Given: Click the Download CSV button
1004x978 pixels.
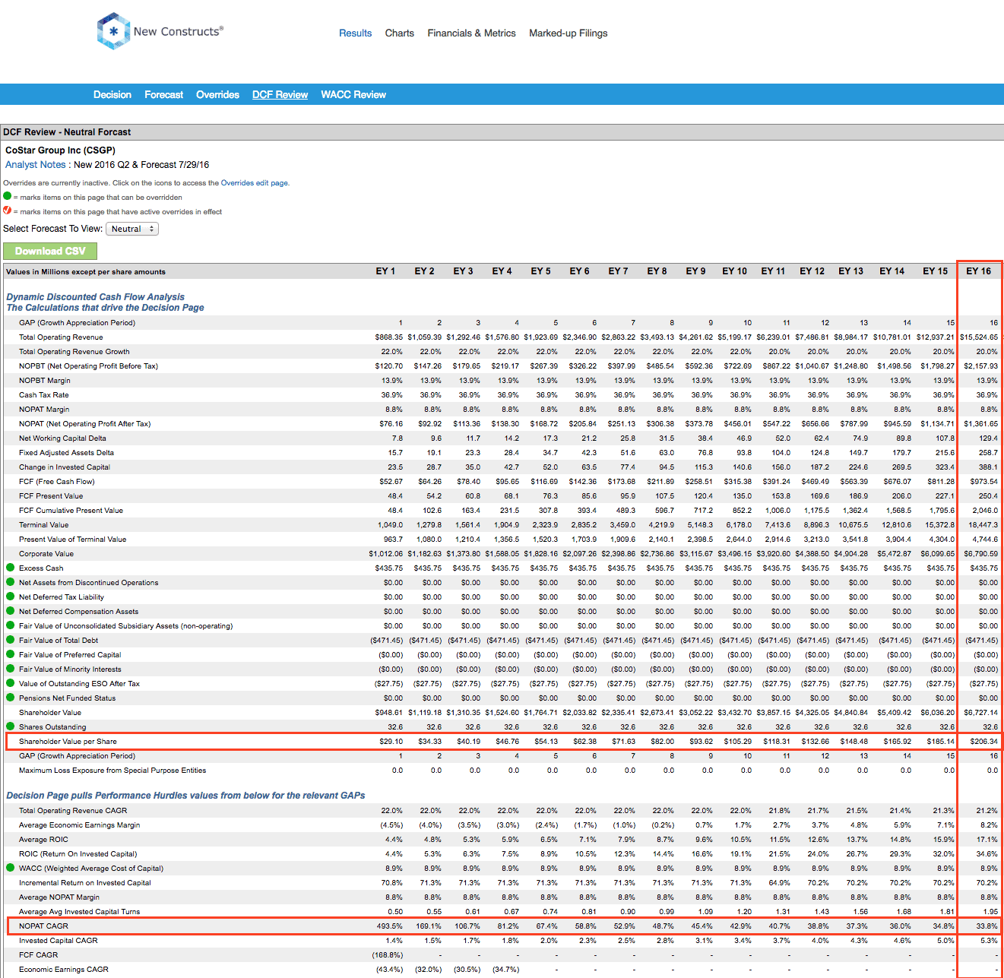Looking at the screenshot, I should coord(50,251).
